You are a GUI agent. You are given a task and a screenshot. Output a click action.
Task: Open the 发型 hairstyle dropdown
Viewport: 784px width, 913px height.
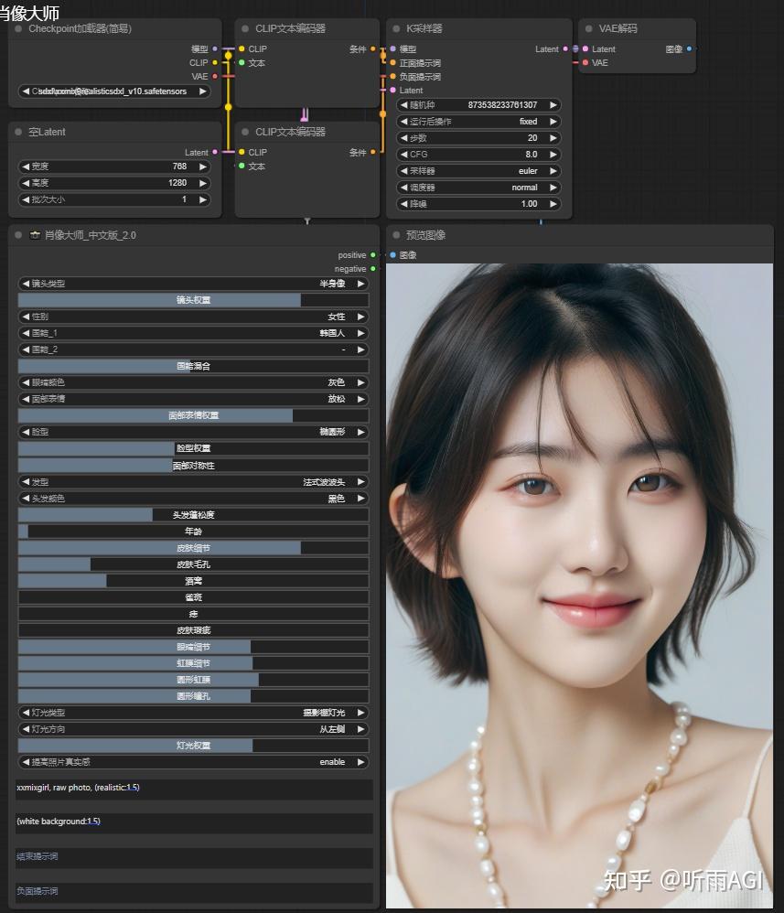(193, 482)
